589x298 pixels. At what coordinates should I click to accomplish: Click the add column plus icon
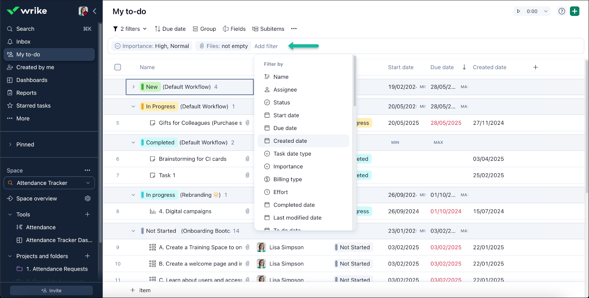coord(535,67)
